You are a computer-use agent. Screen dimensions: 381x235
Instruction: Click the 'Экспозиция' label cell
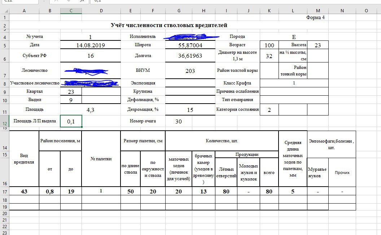coord(143,83)
